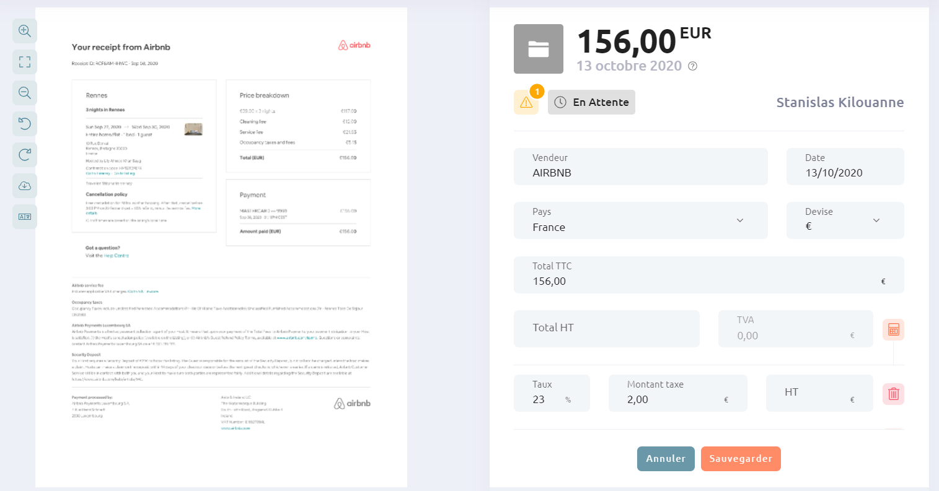Edit the Vendeur field containing AIRBNB

[x=641, y=167]
